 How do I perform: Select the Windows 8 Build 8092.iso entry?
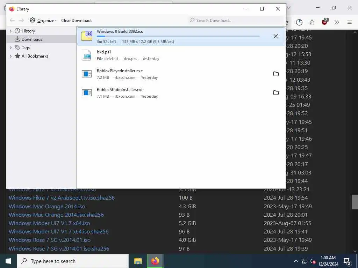click(x=181, y=36)
